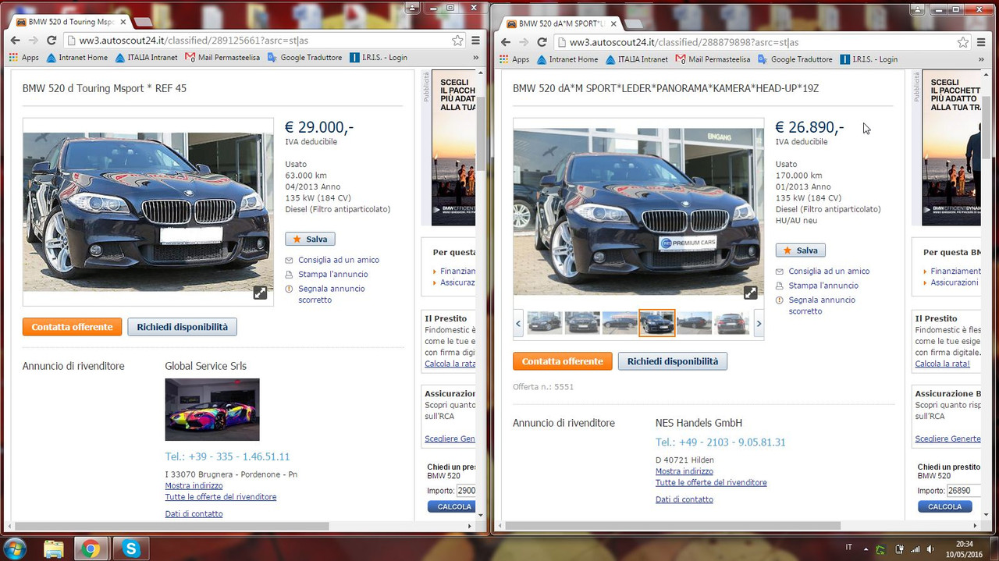Open Google Traduttore bookmark in right window
The image size is (999, 561).
[x=795, y=59]
